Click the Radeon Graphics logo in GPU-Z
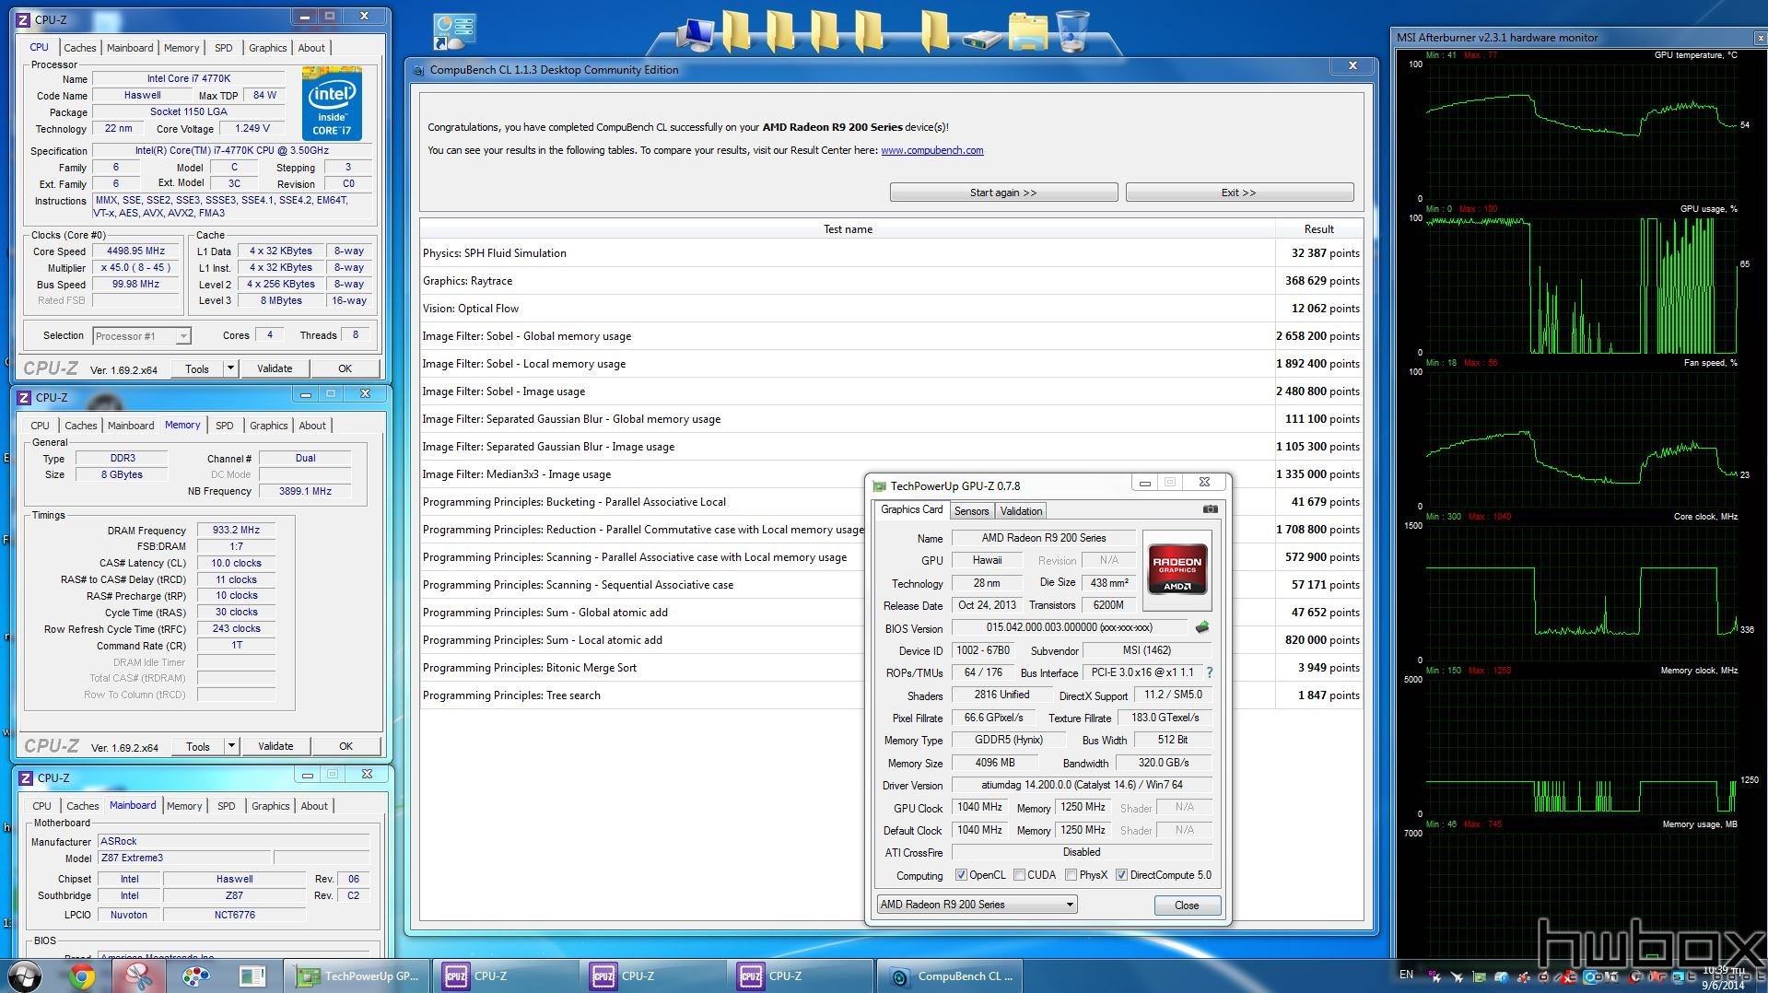 pyautogui.click(x=1177, y=570)
